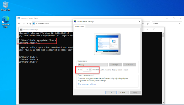The image size is (184, 105).
Task: Click the screen saver preview monitor image
Action: click(107, 44)
